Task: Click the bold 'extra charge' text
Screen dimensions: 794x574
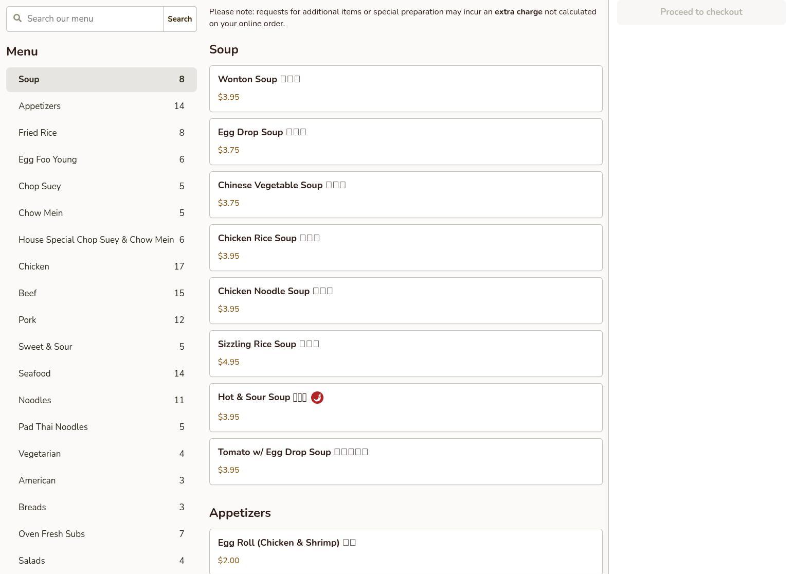Action: (x=518, y=12)
